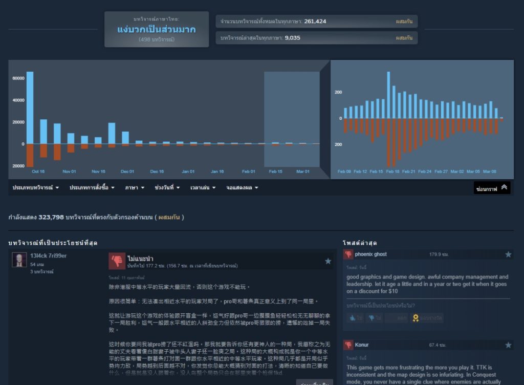This screenshot has height=385, width=524.
Task: Star the 13l4ck 7ri99er review as favorite
Action: (328, 261)
